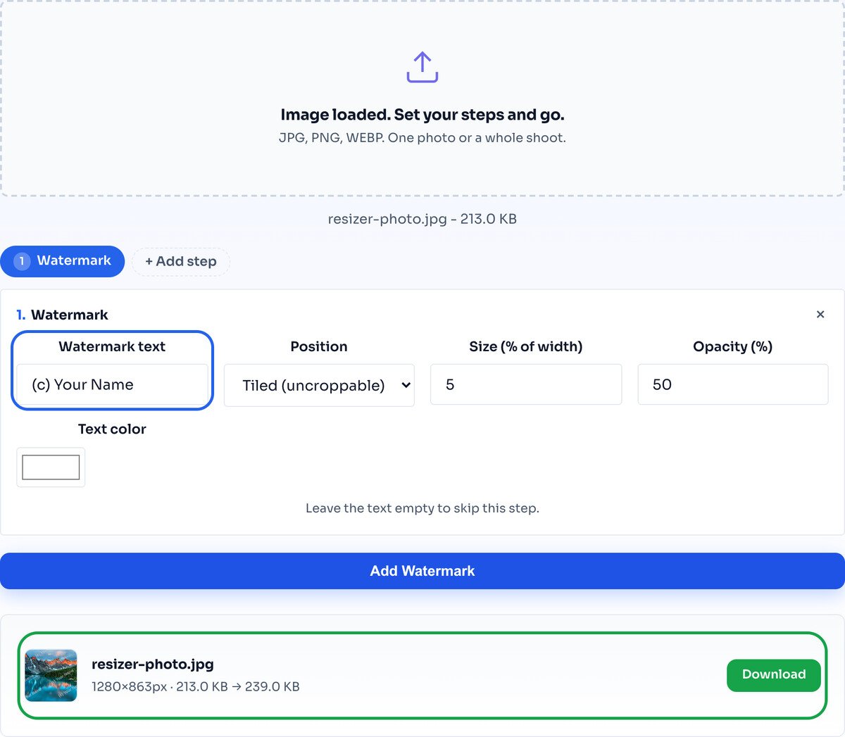
Task: Click the Text color label
Action: [112, 429]
